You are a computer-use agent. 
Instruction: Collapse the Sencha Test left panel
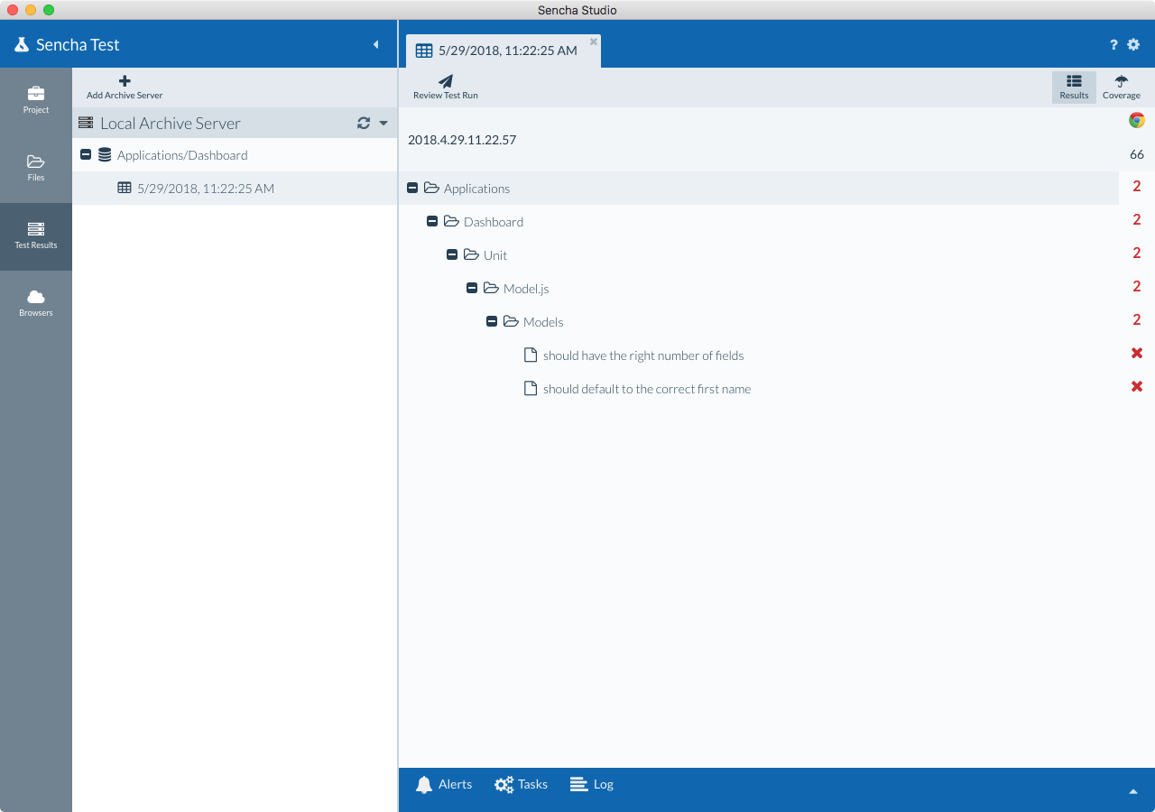[x=376, y=45]
